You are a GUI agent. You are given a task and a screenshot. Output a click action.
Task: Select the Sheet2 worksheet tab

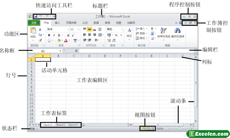coord(60,125)
